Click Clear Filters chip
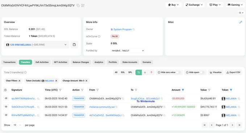 pos(13,81)
